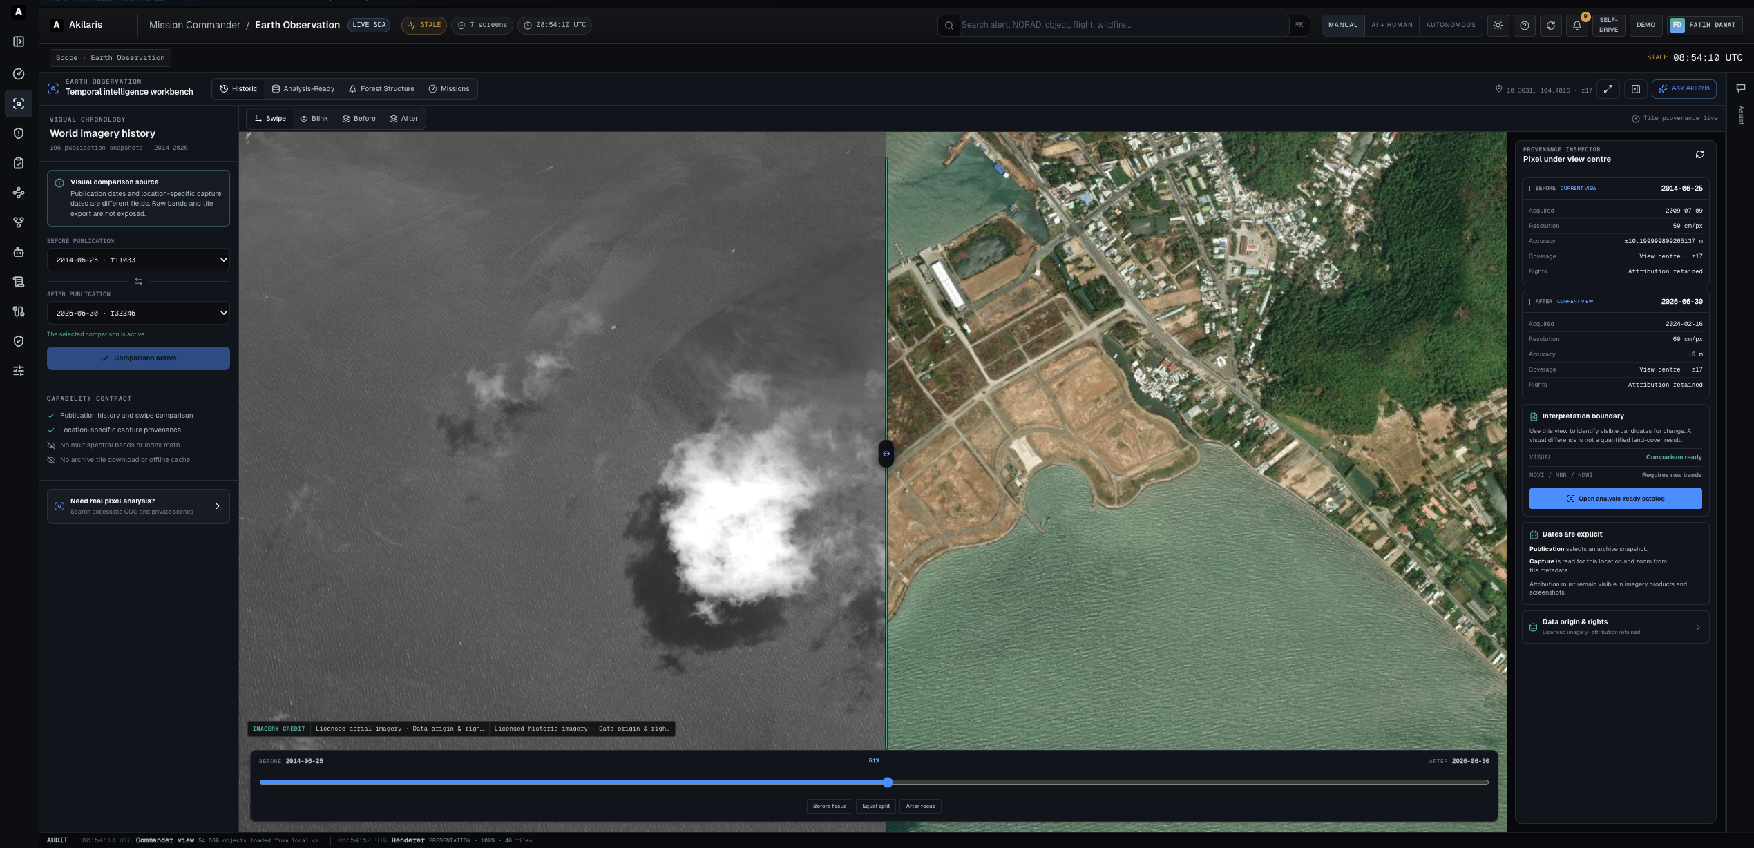Open the shield alert sidebar icon

[19, 133]
